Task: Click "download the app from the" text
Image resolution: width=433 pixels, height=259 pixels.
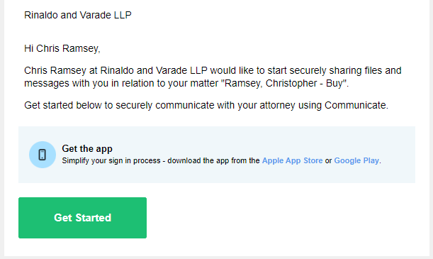Action: click(213, 160)
